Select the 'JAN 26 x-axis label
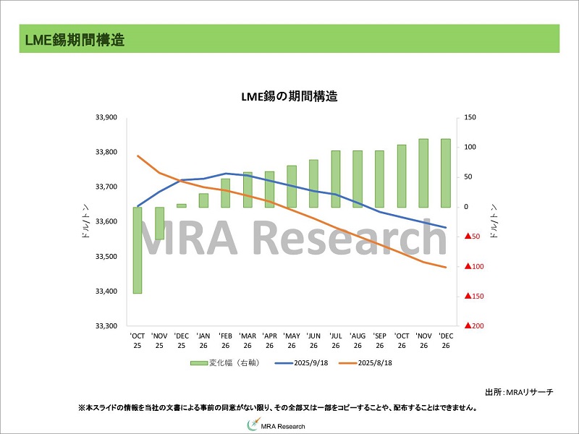Viewport: 579px width, 434px height. (203, 341)
